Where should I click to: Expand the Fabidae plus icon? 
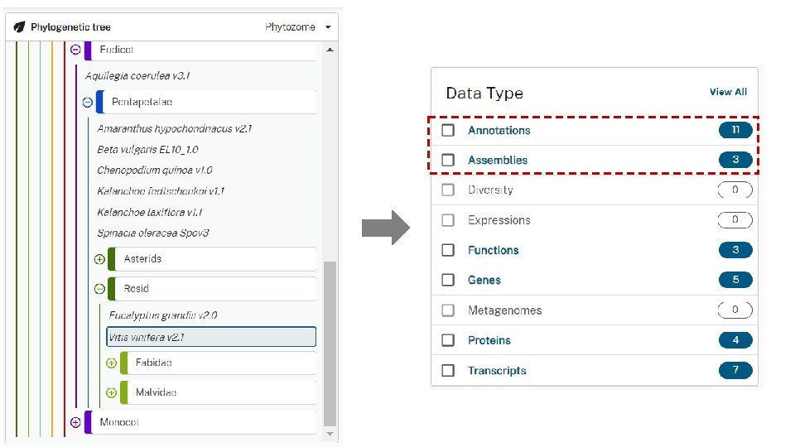coord(111,363)
